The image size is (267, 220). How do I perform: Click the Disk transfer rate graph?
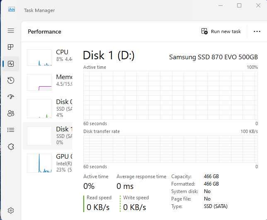click(x=171, y=149)
